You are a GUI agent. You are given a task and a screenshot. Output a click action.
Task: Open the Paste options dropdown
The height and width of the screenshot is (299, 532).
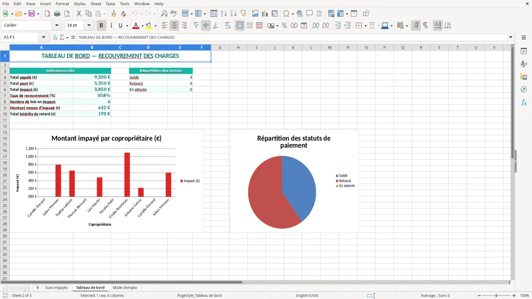tap(104, 14)
